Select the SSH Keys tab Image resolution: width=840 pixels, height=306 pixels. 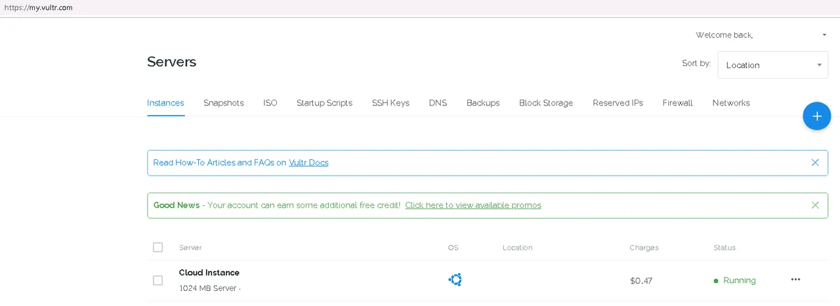coord(390,103)
